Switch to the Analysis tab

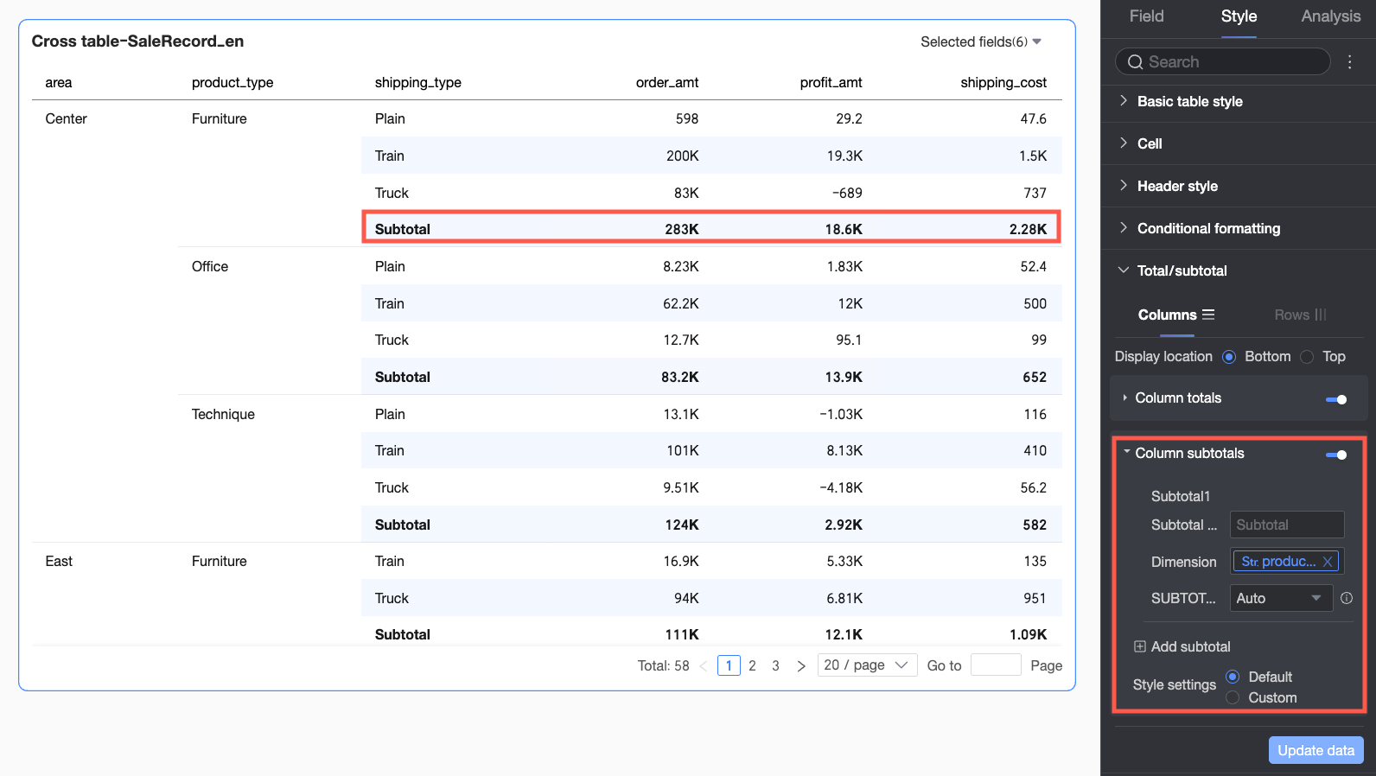tap(1330, 16)
